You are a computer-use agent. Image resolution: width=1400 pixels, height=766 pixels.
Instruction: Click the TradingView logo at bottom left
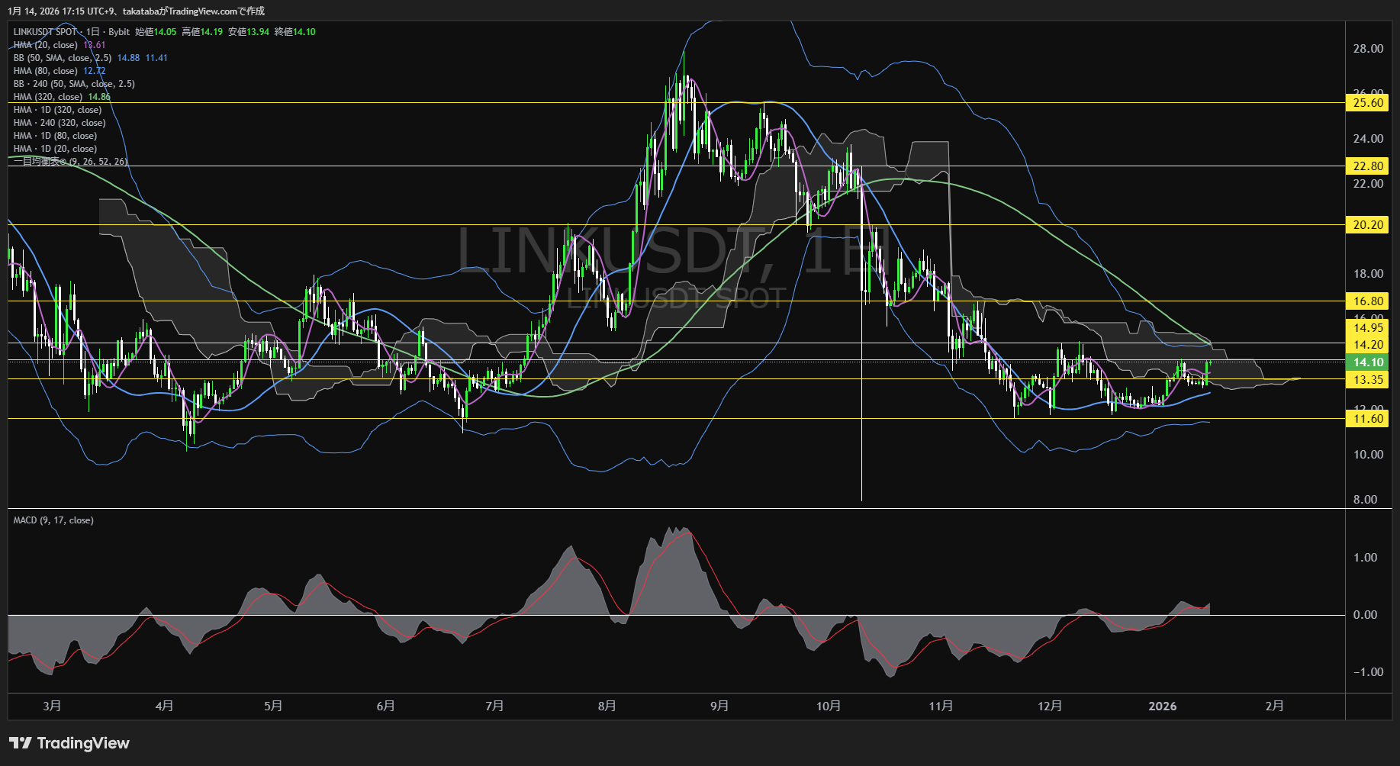coord(69,743)
